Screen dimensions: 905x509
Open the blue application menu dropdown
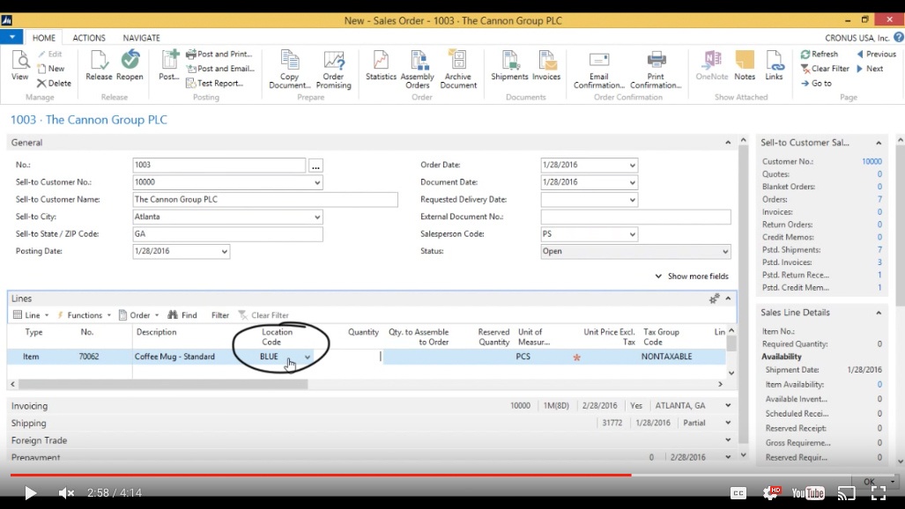11,37
